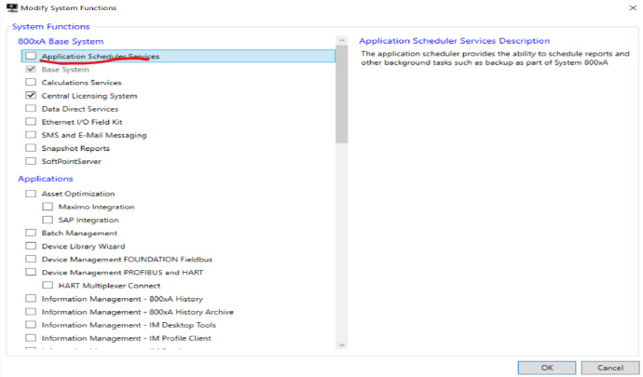The image size is (643, 377).
Task: Click the scroll down arrow of function list
Action: [342, 344]
